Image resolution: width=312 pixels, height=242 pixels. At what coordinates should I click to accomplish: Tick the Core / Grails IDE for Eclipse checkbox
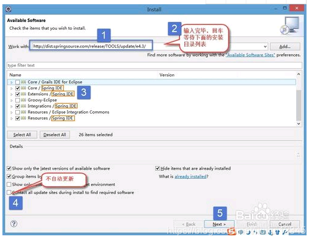point(18,82)
